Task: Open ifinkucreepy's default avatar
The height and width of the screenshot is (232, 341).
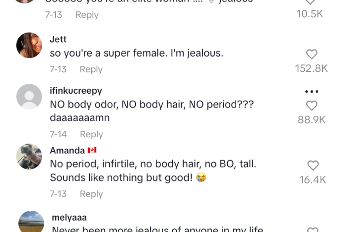Action: pyautogui.click(x=29, y=97)
